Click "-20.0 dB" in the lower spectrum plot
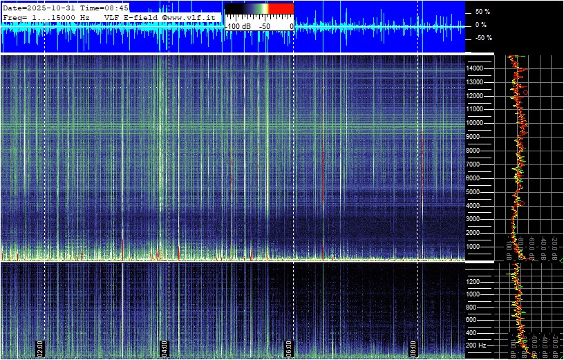Image resolution: width=564 pixels, height=360 pixels. coord(556,347)
